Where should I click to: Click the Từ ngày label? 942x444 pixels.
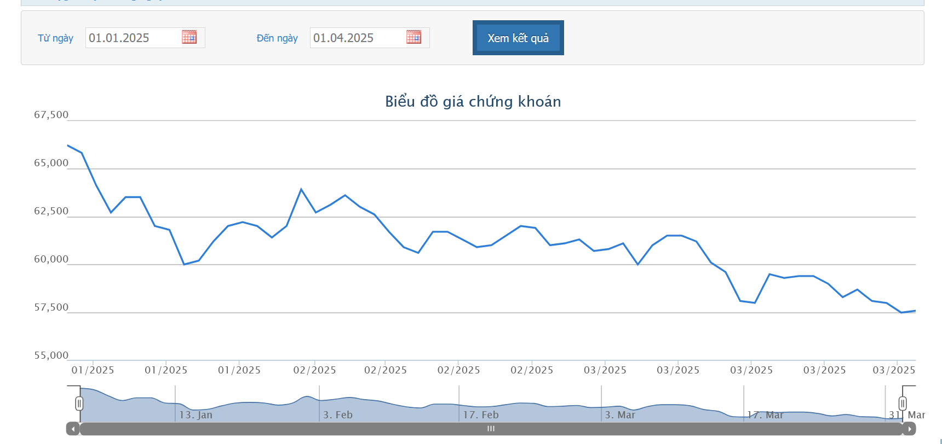55,38
